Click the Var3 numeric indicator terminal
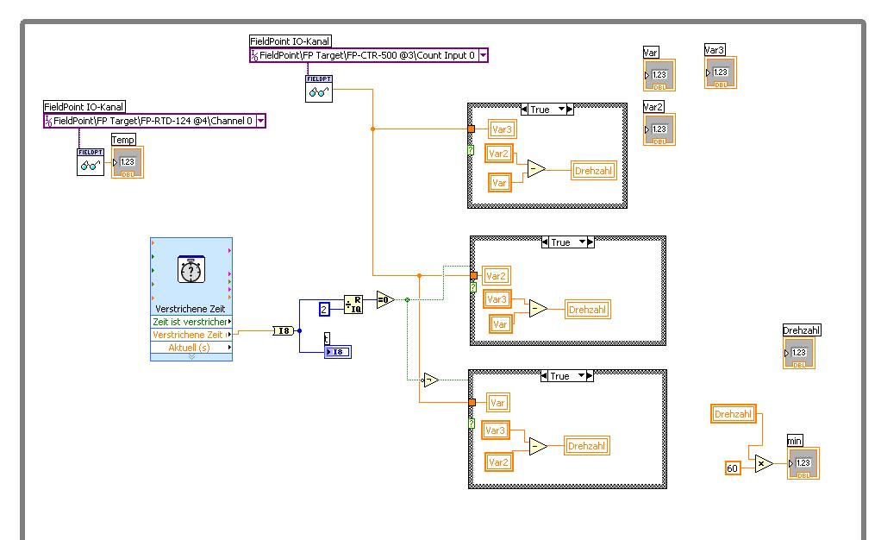881x540 pixels. click(721, 72)
